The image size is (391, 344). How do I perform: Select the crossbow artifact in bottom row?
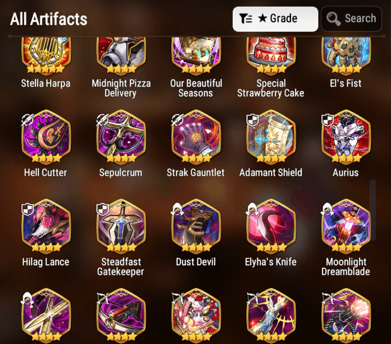pos(121,315)
